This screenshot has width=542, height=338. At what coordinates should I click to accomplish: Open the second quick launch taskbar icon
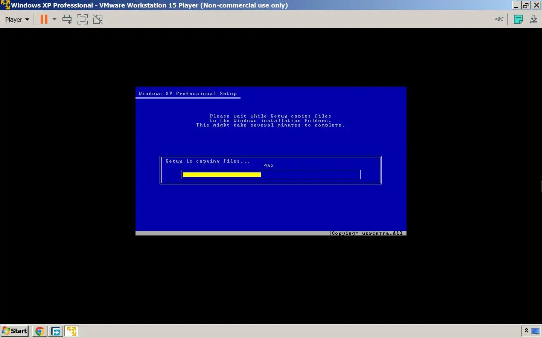click(56, 331)
